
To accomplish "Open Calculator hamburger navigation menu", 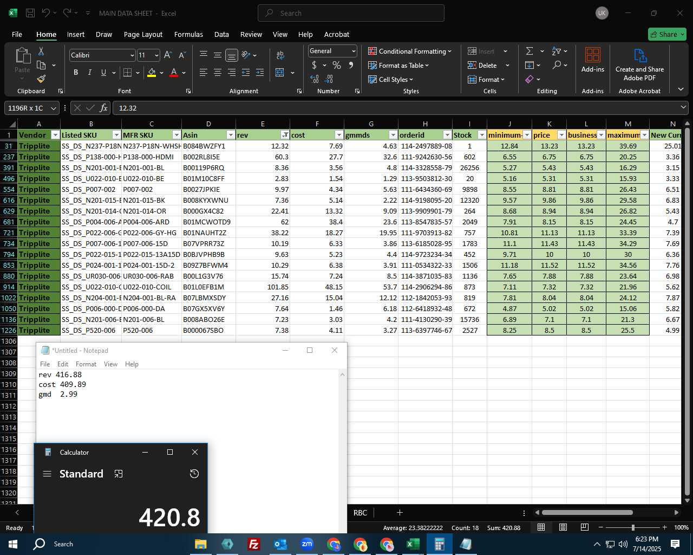I will coord(47,474).
